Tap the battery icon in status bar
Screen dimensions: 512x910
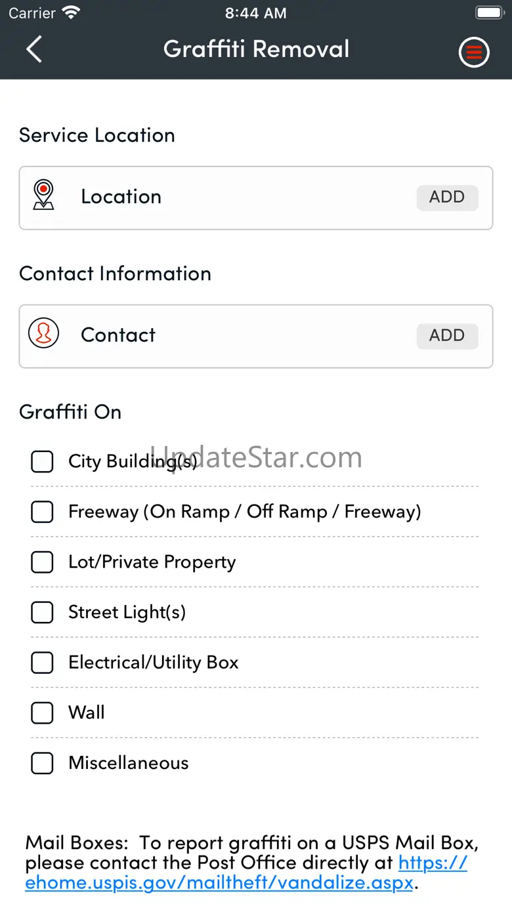pos(489,12)
